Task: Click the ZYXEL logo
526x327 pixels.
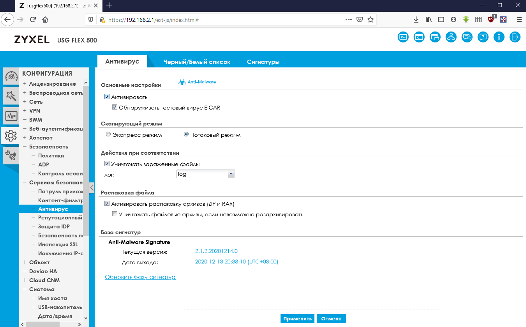Action: [32, 40]
